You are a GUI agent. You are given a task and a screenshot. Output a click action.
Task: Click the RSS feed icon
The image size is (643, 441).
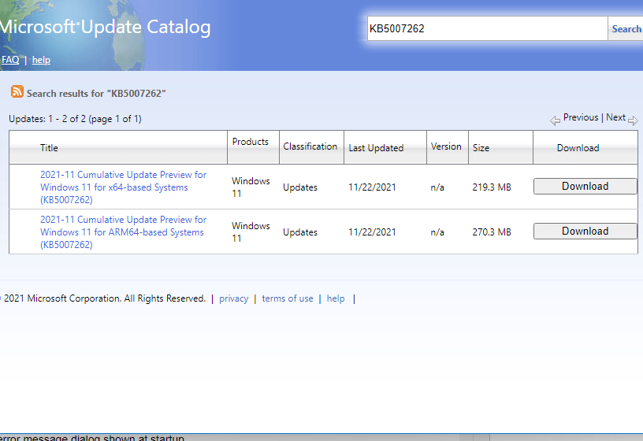[17, 91]
